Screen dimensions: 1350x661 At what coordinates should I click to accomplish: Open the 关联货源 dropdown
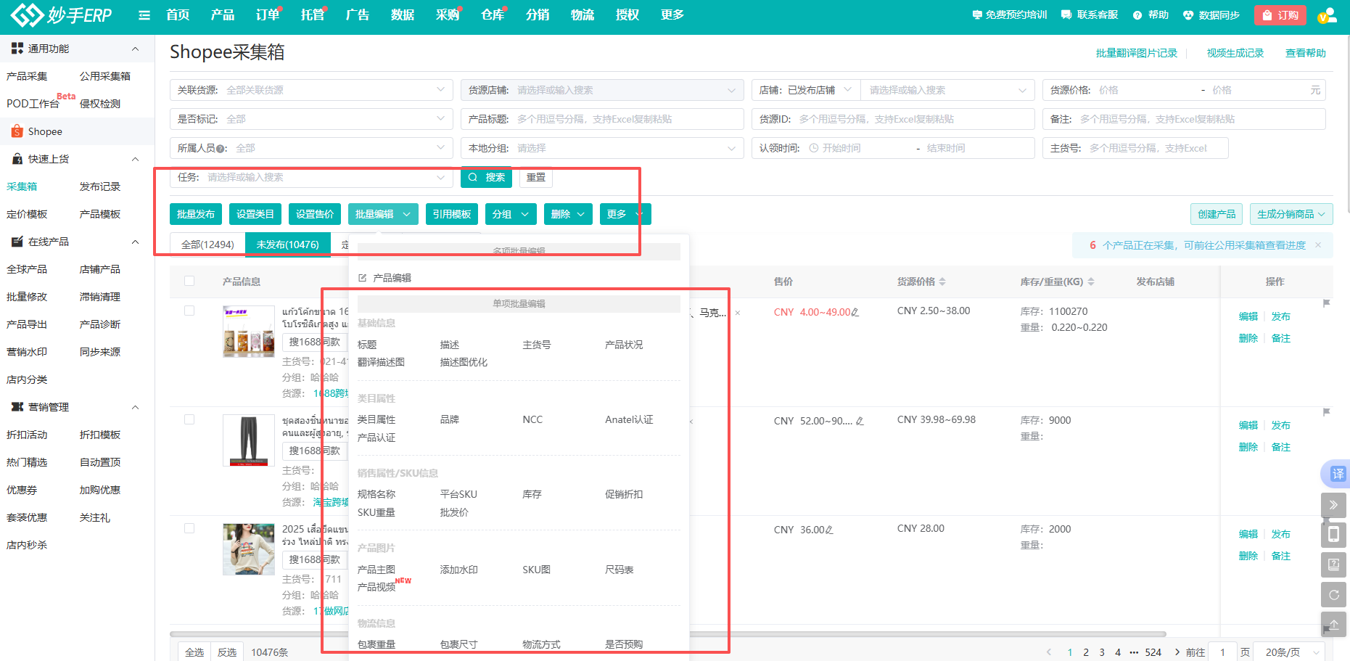(x=312, y=90)
